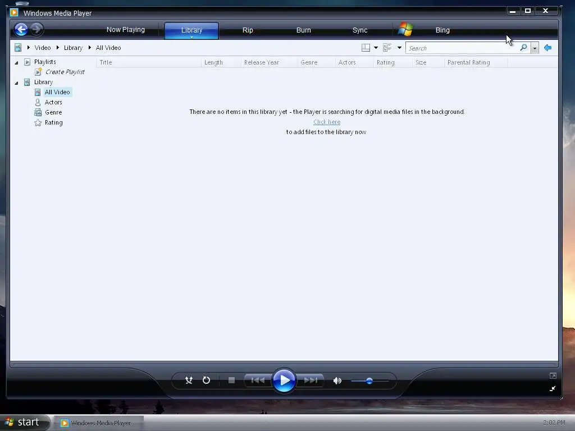Click the Actors person icon
The height and width of the screenshot is (431, 575).
(38, 102)
